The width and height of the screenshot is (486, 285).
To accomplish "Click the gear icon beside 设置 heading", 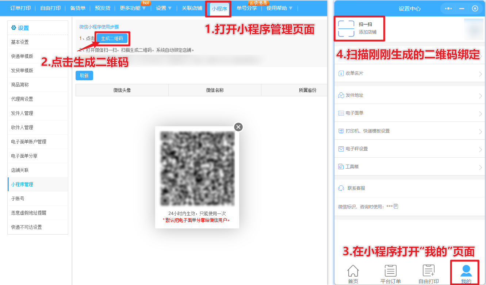I will coord(14,28).
